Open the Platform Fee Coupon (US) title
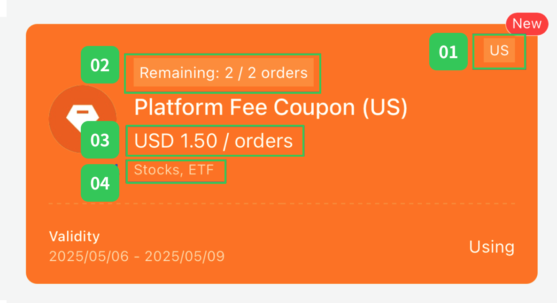This screenshot has width=557, height=303. pos(271,108)
